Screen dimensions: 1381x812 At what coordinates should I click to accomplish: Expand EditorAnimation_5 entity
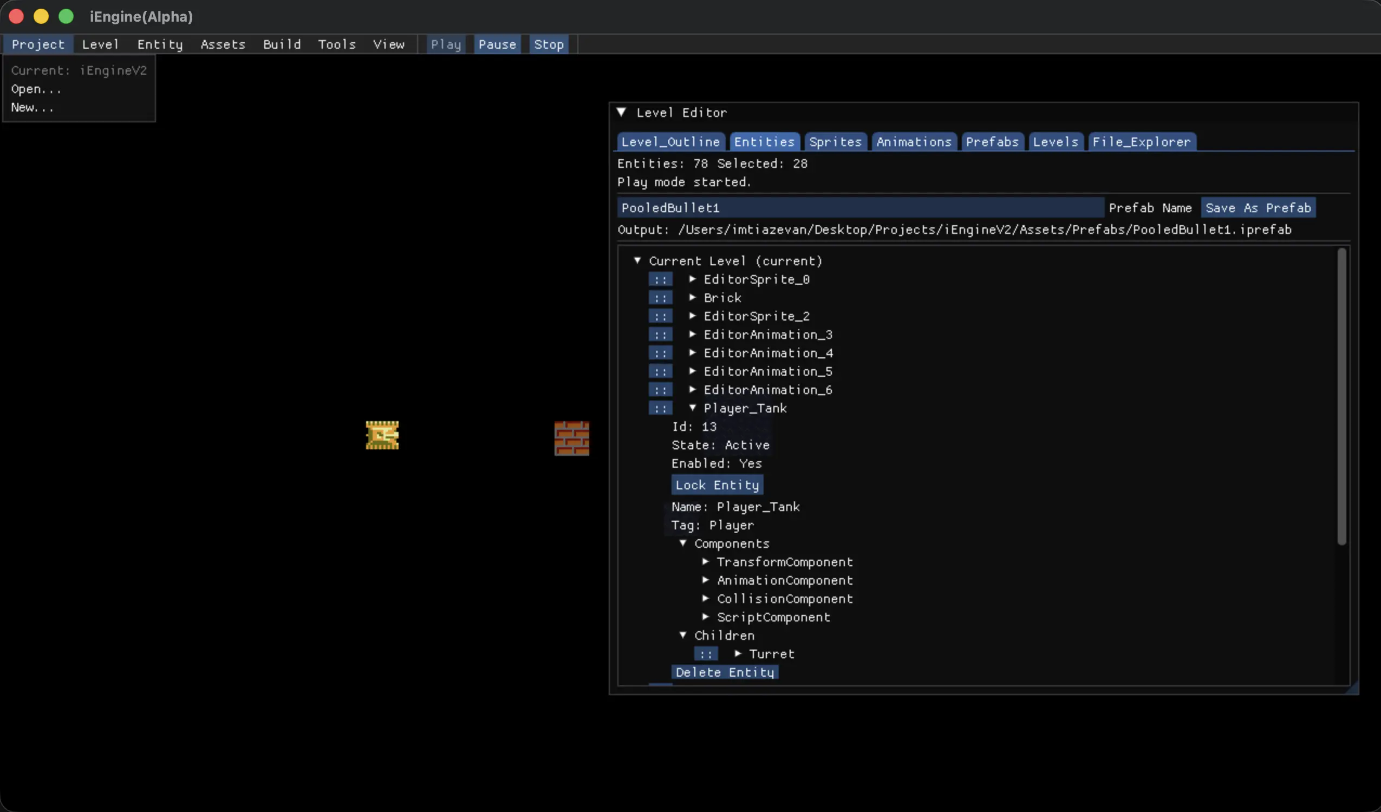click(693, 371)
